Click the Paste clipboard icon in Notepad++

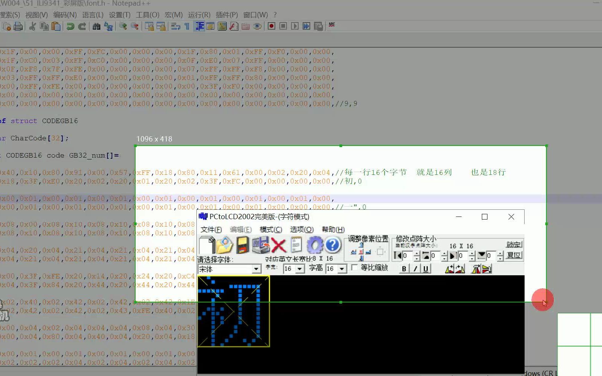(x=56, y=26)
